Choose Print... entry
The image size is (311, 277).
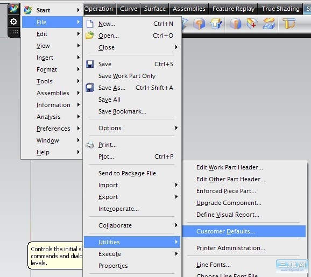tap(132, 145)
